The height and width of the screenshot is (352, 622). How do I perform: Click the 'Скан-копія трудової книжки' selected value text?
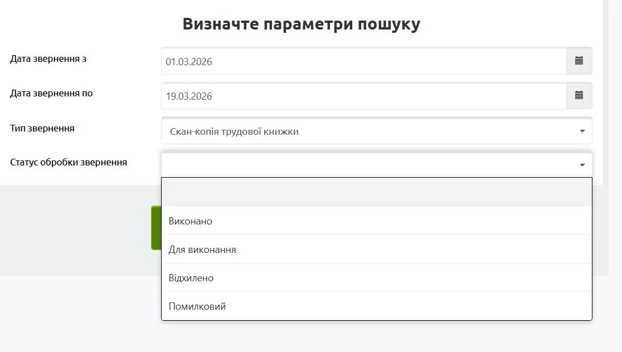(234, 131)
